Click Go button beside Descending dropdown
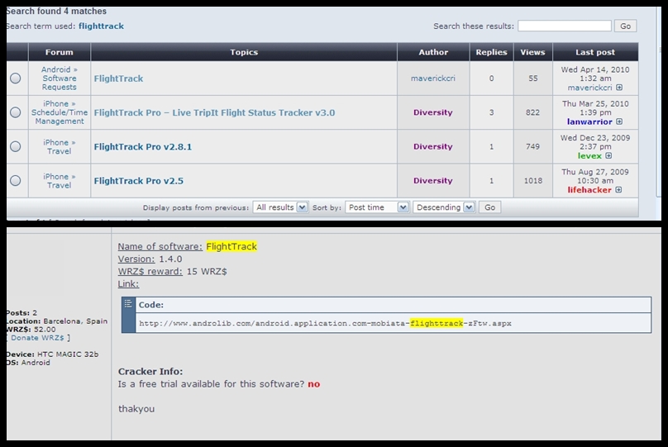This screenshot has width=668, height=447. (x=490, y=207)
